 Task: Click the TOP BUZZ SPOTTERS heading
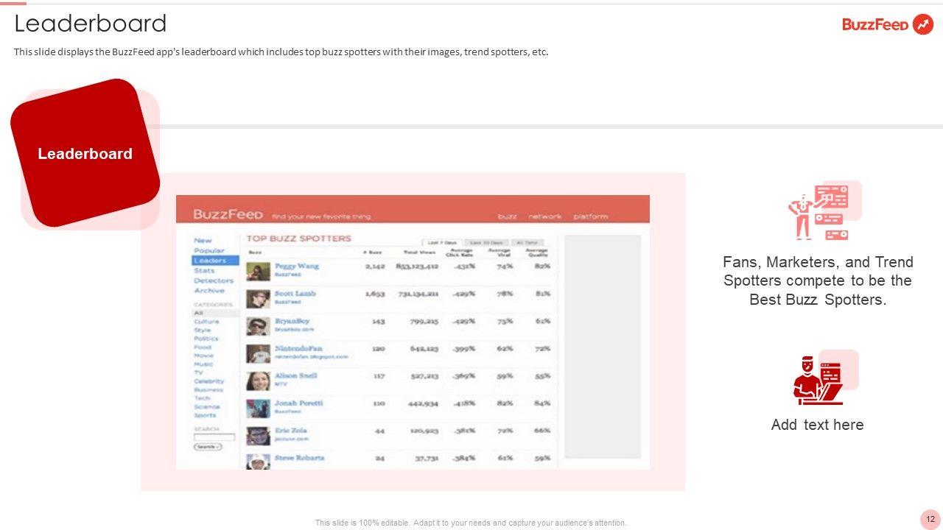pyautogui.click(x=298, y=239)
